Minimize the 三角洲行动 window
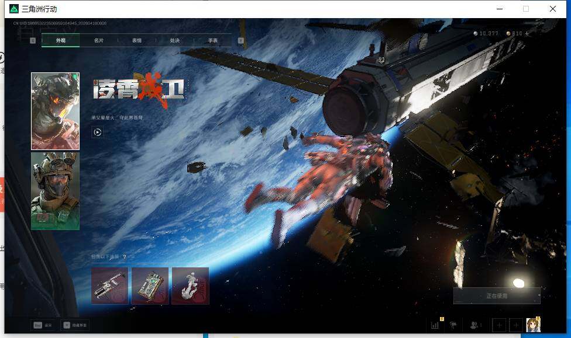This screenshot has height=338, width=571. 500,9
